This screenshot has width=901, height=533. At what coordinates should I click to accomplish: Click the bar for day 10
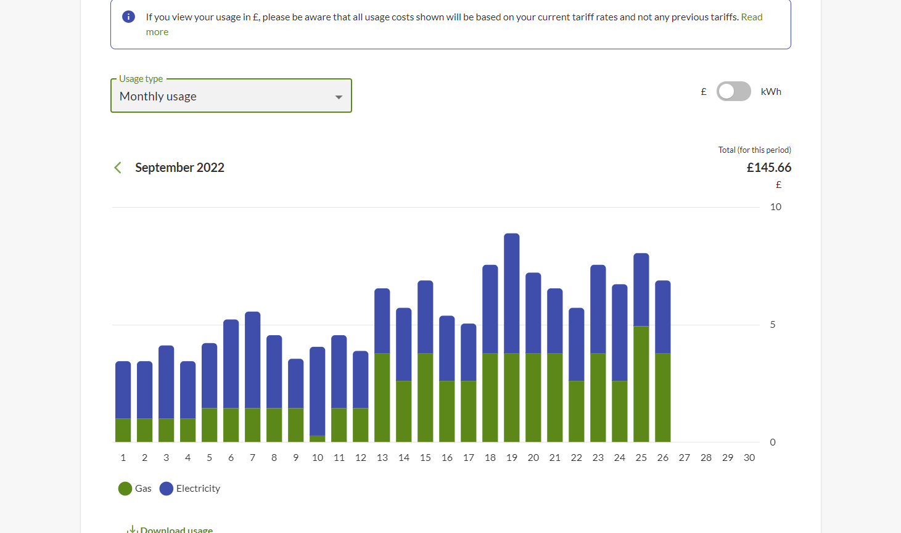[x=317, y=394]
